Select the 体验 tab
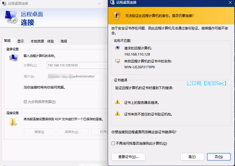 click(x=51, y=41)
